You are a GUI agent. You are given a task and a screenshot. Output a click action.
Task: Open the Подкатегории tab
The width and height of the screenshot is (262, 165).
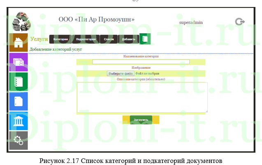click(x=86, y=39)
